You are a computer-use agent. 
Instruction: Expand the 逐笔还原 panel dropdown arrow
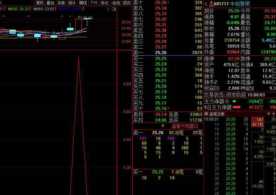pyautogui.click(x=206, y=114)
